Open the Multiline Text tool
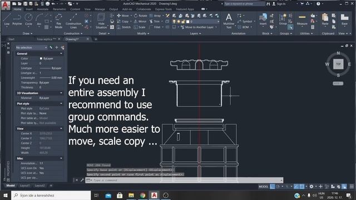Viewport: 356px width, 200px height. point(229,21)
